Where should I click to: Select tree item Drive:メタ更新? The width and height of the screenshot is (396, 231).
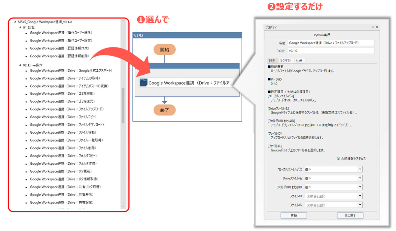point(61,171)
